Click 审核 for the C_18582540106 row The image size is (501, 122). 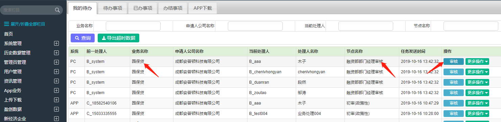(x=454, y=103)
